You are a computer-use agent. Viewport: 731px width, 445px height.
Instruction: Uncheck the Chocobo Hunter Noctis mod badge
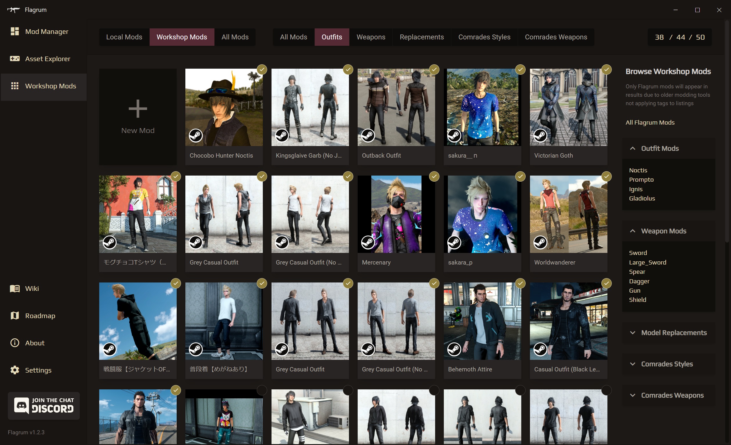click(x=262, y=70)
